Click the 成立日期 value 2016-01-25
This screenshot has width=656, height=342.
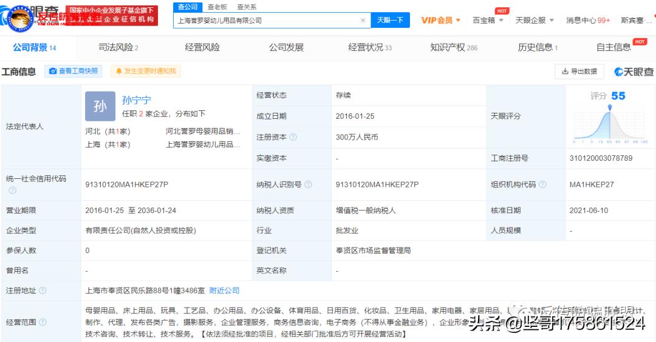coord(355,116)
